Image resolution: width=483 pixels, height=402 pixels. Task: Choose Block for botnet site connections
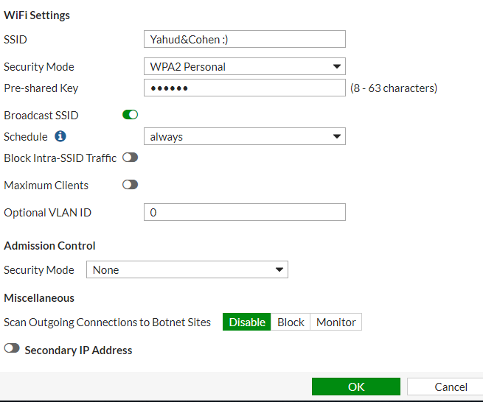coord(291,322)
